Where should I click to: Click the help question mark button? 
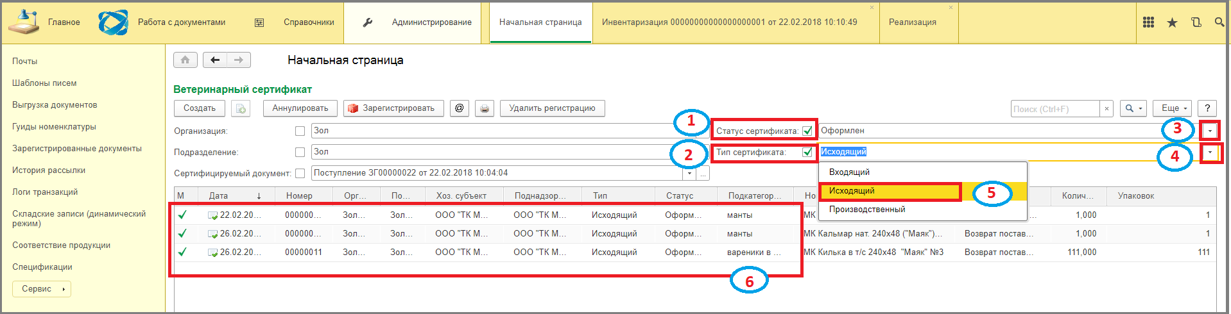pos(1207,108)
